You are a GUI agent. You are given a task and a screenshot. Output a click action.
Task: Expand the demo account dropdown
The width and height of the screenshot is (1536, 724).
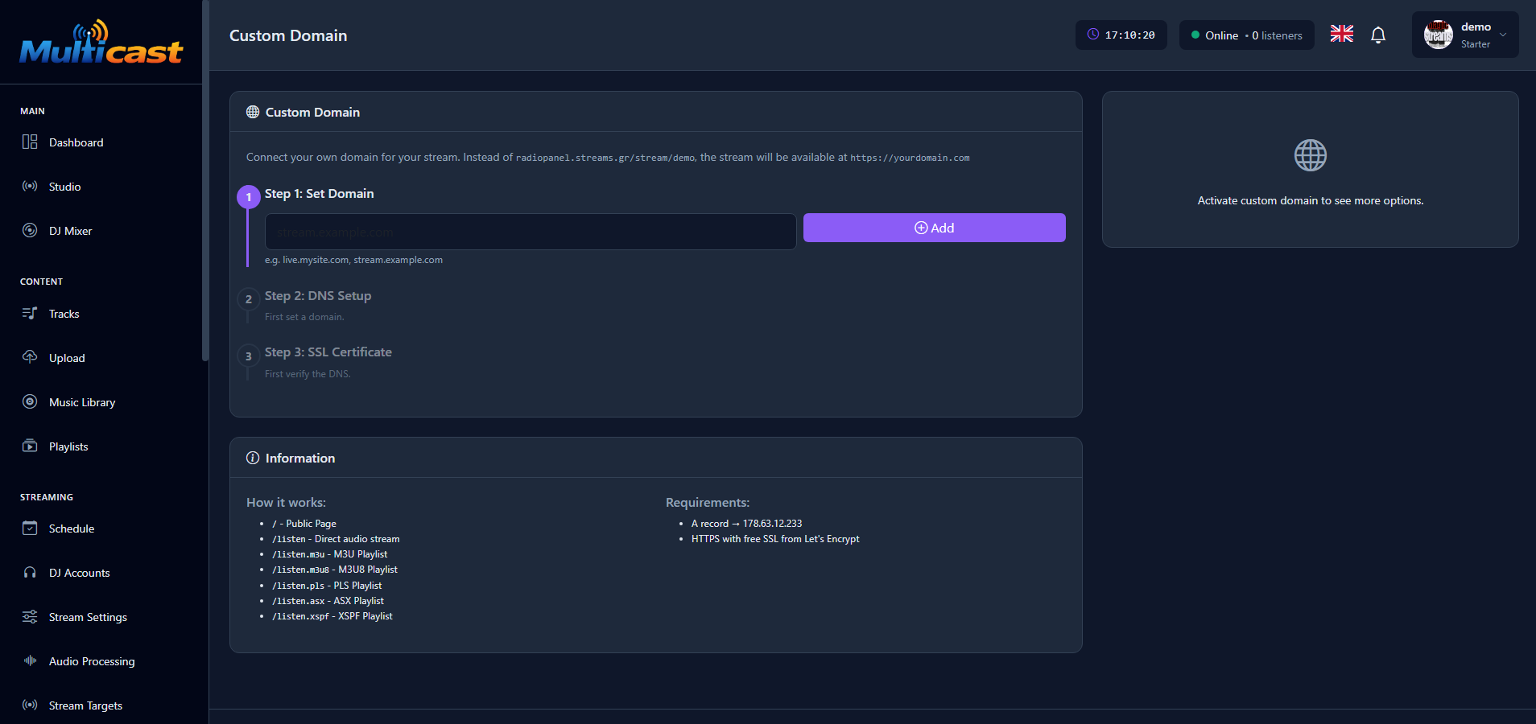1465,35
